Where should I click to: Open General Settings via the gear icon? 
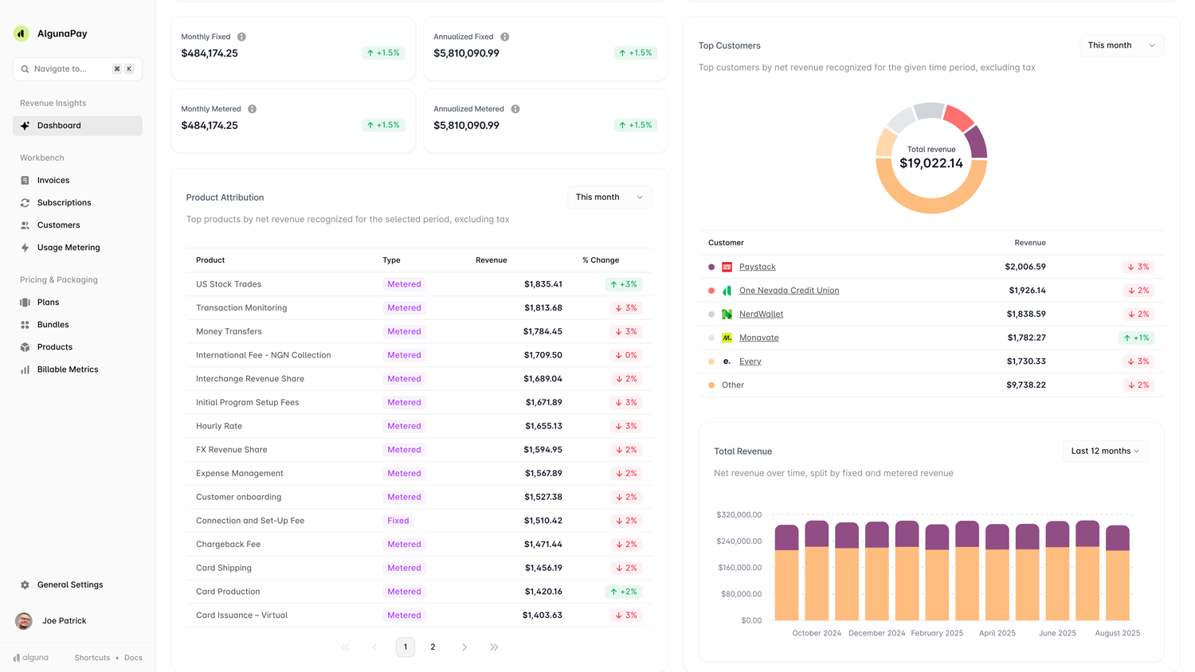25,584
